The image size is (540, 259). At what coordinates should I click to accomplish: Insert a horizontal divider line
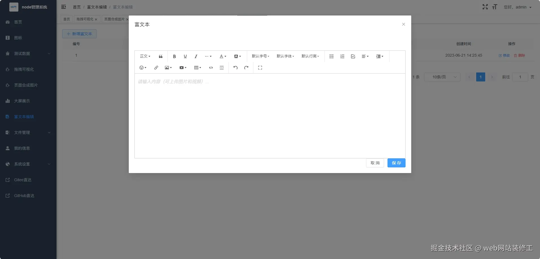(x=222, y=68)
